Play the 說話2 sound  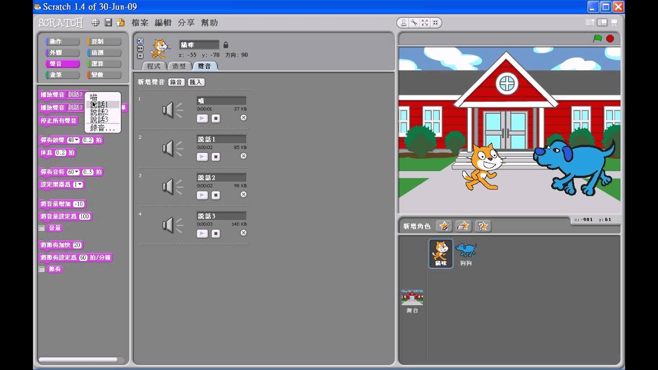(203, 195)
